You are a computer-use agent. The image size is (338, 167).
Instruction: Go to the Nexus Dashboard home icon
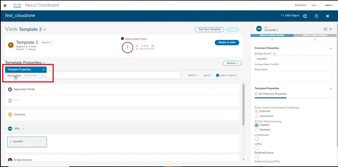pos(5,5)
